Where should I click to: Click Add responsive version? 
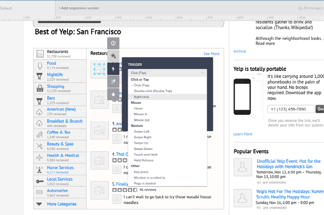coord(79,8)
